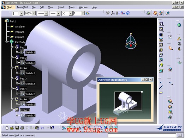
Task: Open the 100% transparency dropdown
Action: point(34,13)
